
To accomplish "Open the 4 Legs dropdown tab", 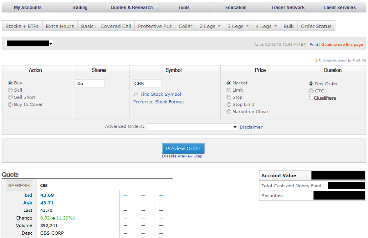I will 266,26.
